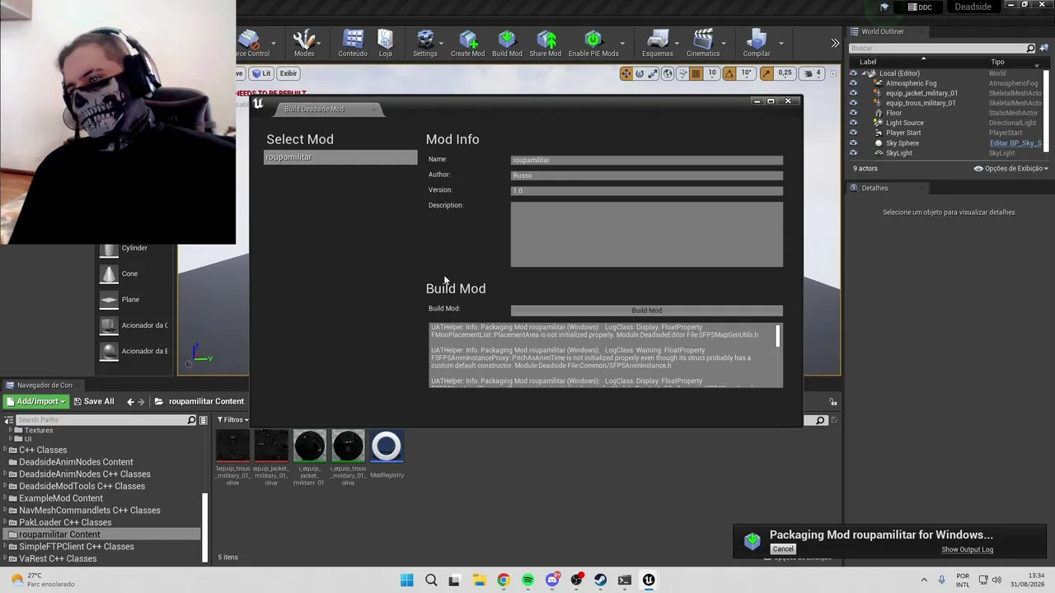Hide the SkyLight actor
The height and width of the screenshot is (593, 1055).
point(853,153)
